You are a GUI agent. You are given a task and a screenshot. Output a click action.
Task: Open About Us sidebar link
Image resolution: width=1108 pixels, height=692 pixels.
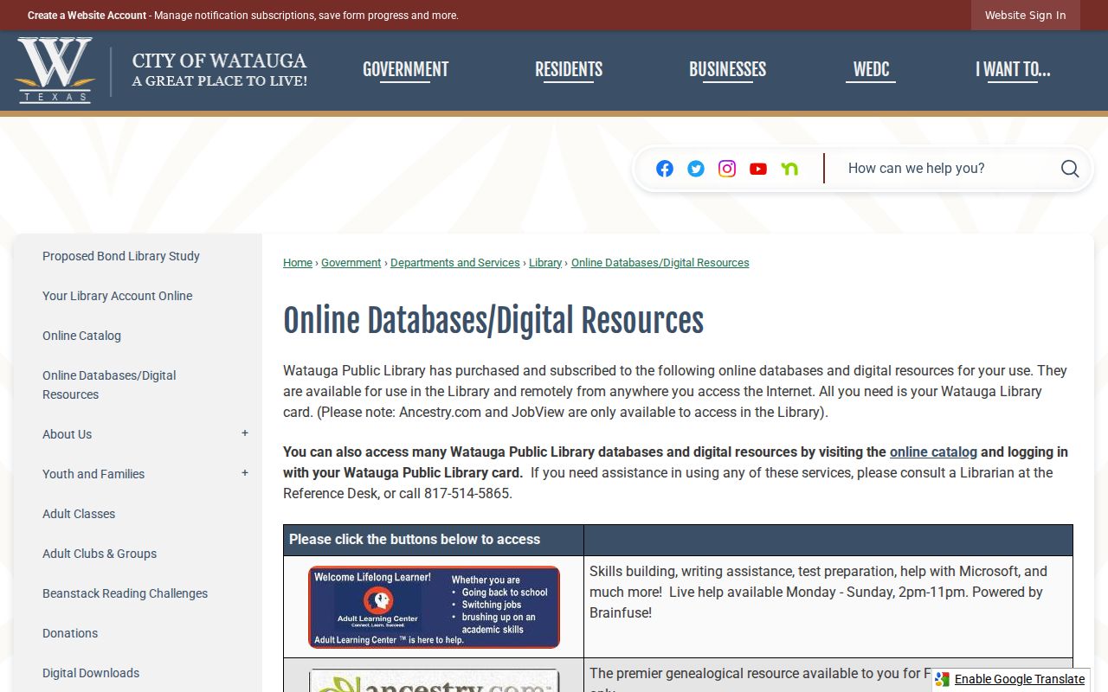[67, 434]
